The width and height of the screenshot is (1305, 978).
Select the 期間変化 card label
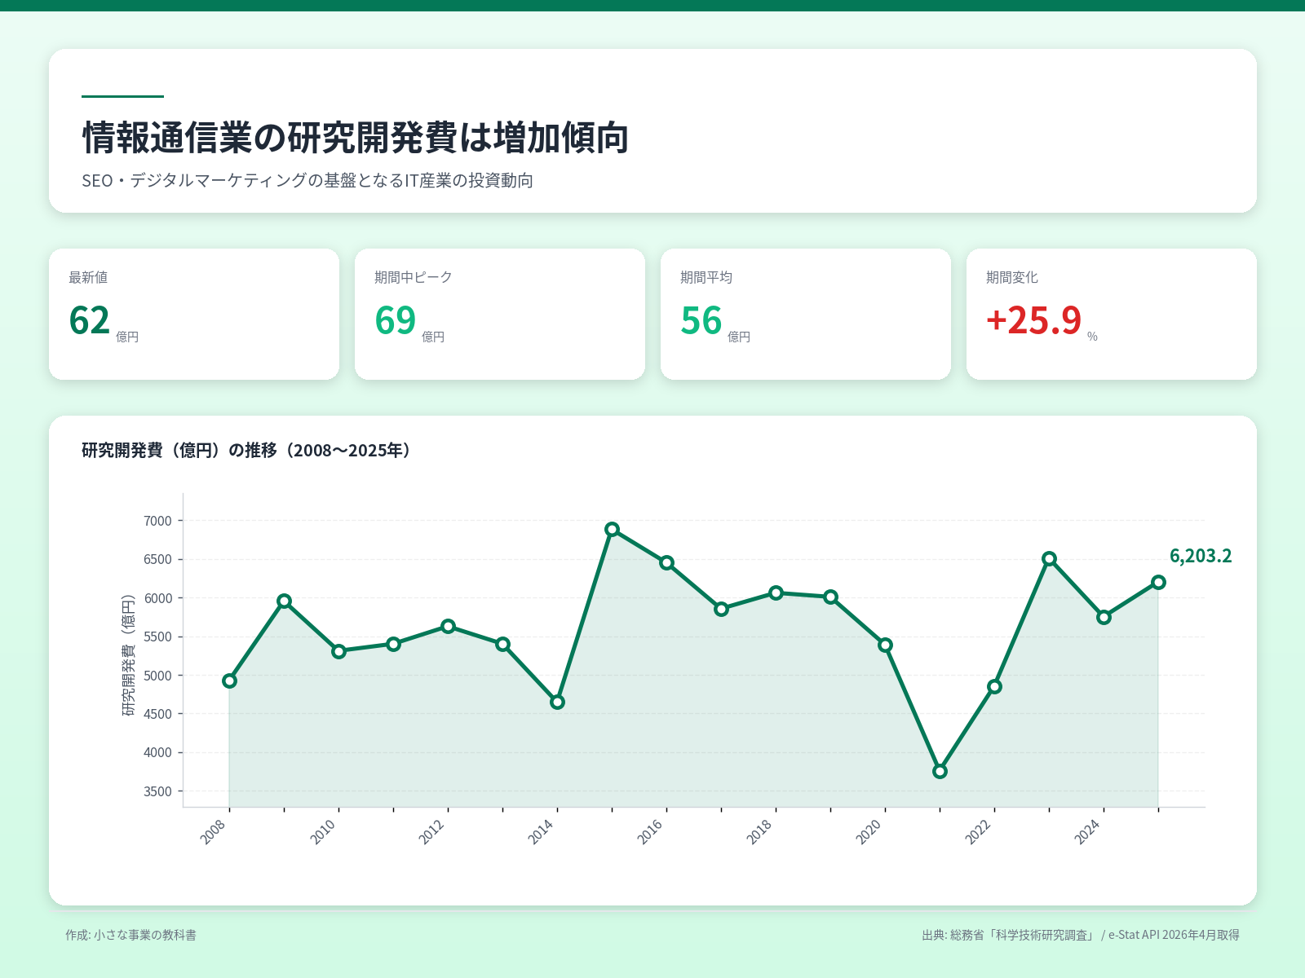[1012, 277]
